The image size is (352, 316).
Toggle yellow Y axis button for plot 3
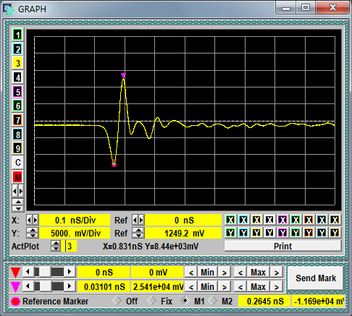256,233
